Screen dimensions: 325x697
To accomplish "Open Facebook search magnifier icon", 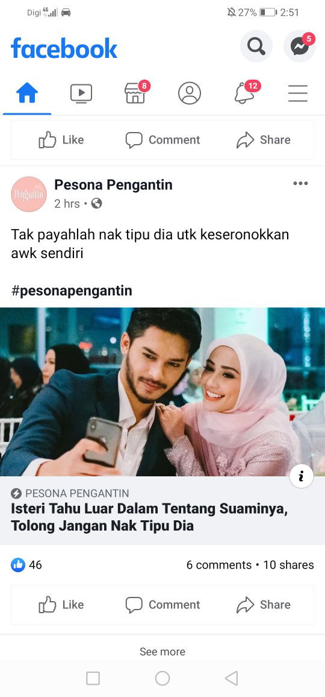I will tap(256, 46).
